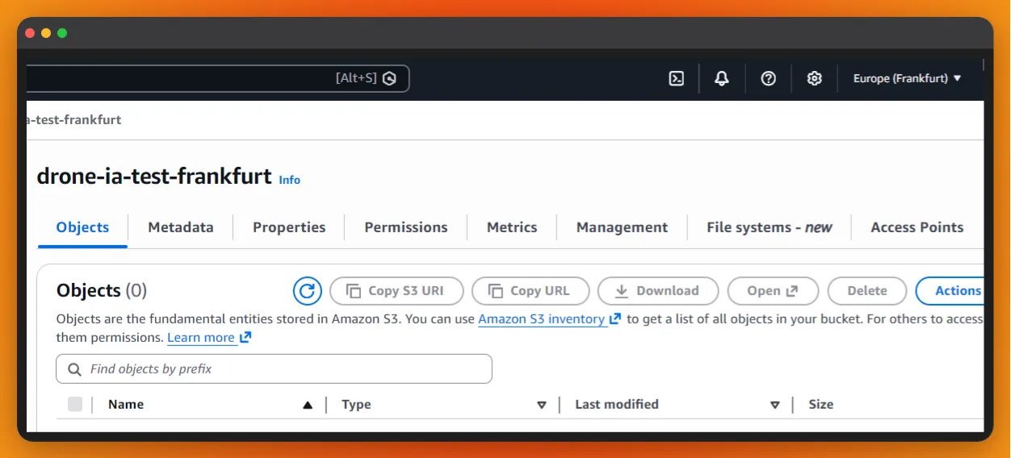Go to the Metrics tab
Screen dimensions: 1011x458
coord(512,227)
